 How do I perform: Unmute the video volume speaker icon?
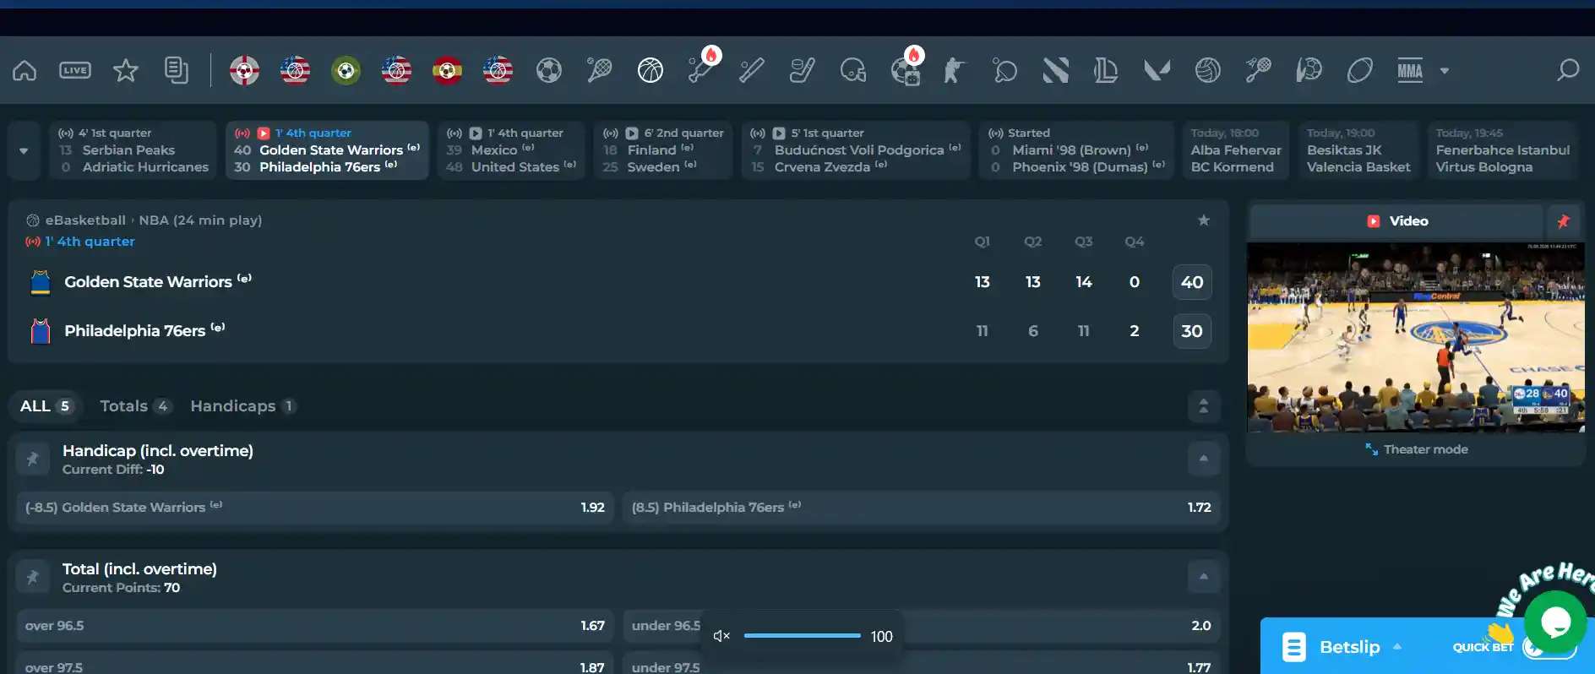[721, 636]
